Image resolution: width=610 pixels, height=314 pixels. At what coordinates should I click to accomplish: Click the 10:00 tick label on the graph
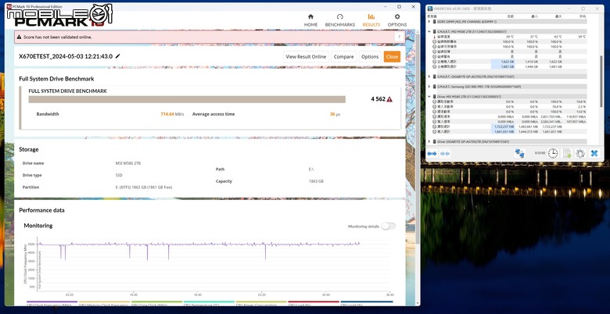coord(133,294)
